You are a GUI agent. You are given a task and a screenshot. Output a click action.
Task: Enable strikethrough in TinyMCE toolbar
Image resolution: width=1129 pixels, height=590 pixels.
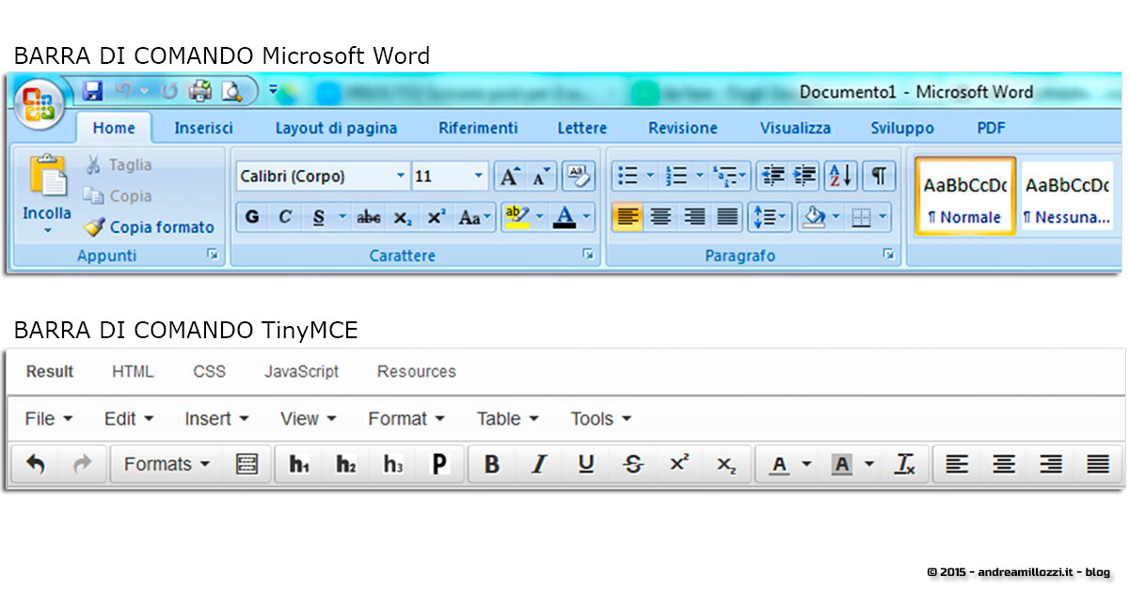pyautogui.click(x=632, y=463)
